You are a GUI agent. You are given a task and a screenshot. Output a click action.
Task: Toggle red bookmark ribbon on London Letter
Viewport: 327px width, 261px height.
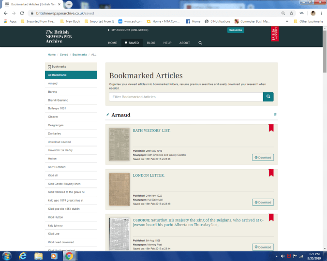[x=271, y=173]
